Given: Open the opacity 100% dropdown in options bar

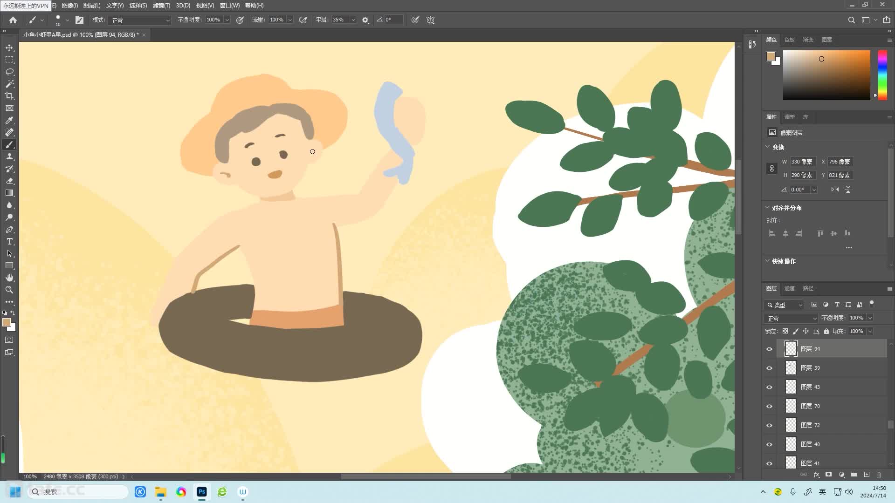Looking at the screenshot, I should [227, 20].
